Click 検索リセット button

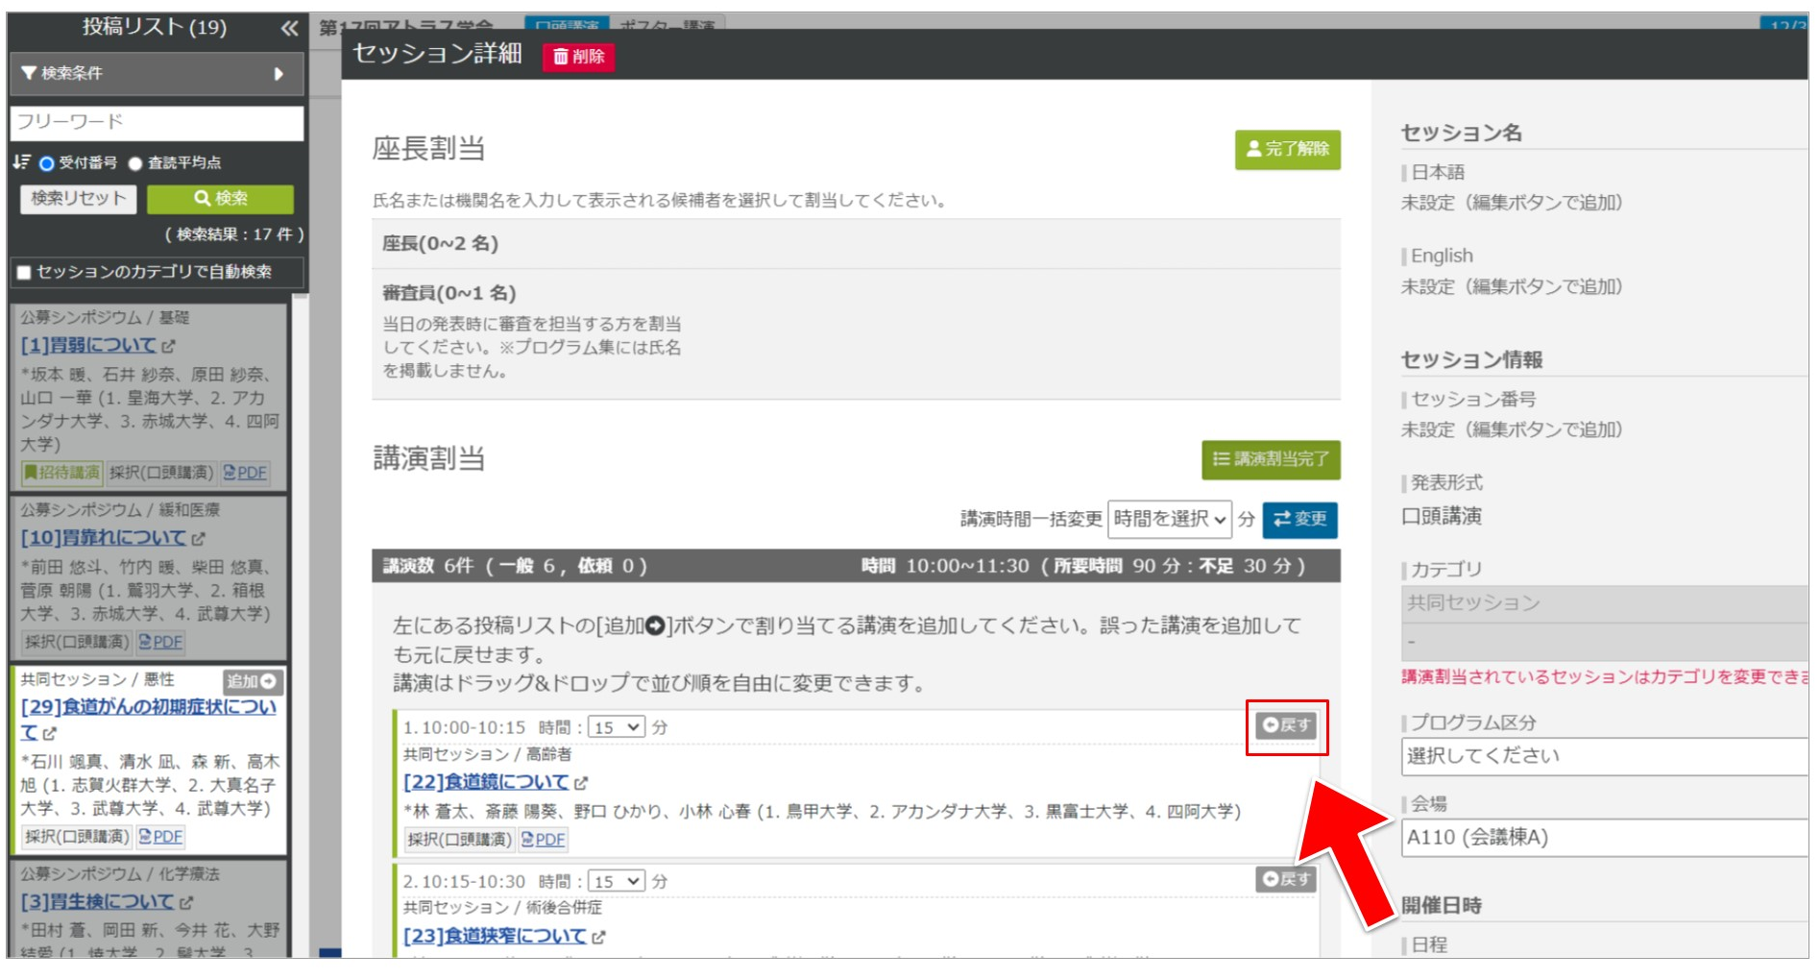(79, 199)
